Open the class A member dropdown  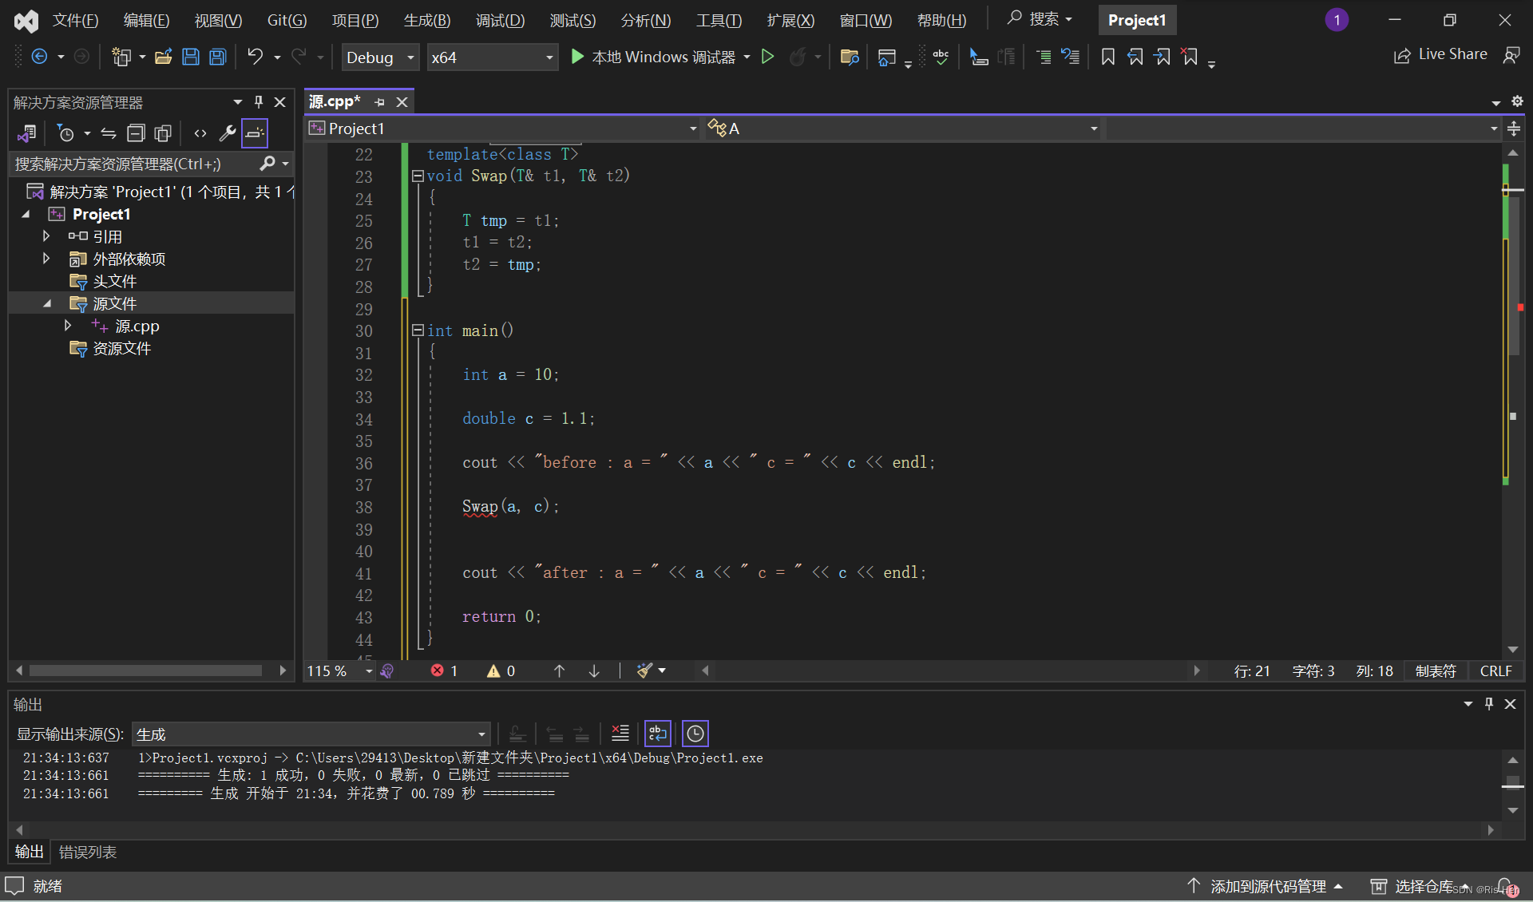coord(902,129)
